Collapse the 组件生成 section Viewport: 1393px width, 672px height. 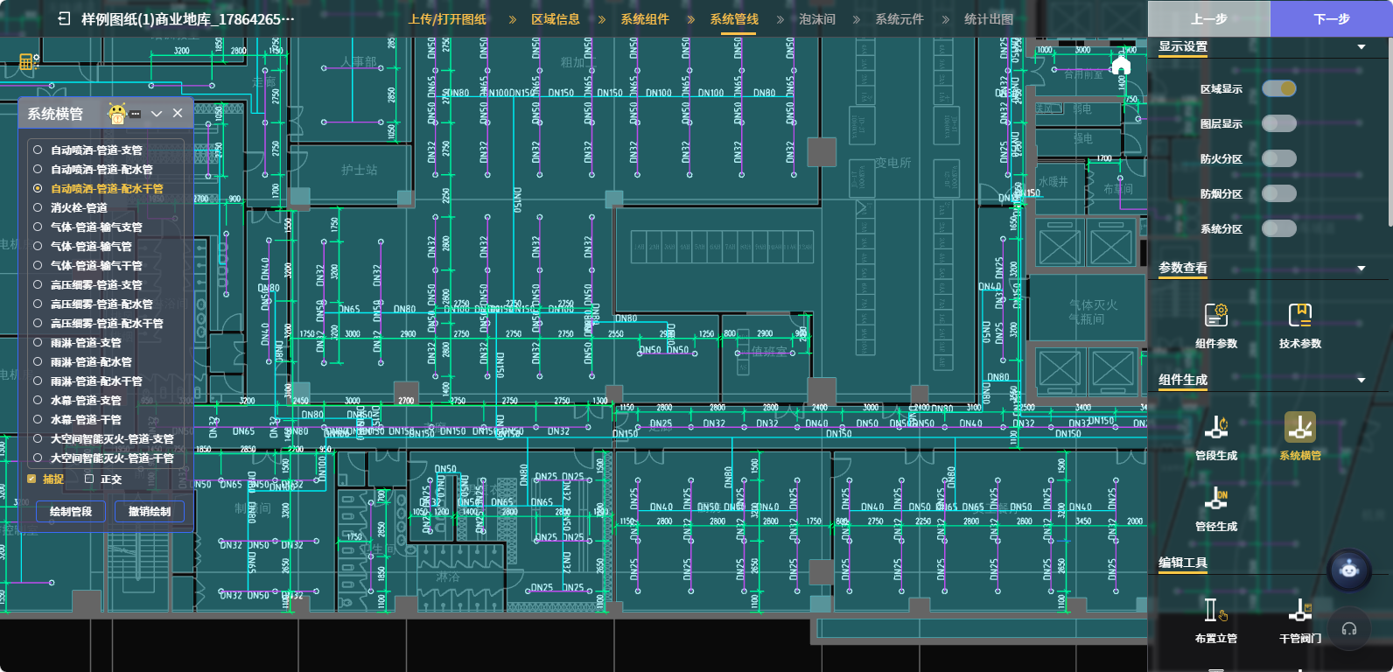click(1361, 381)
